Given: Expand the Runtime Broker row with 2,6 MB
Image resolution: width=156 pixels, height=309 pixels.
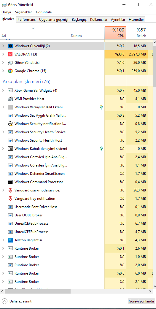Looking at the screenshot, I should [3, 248].
